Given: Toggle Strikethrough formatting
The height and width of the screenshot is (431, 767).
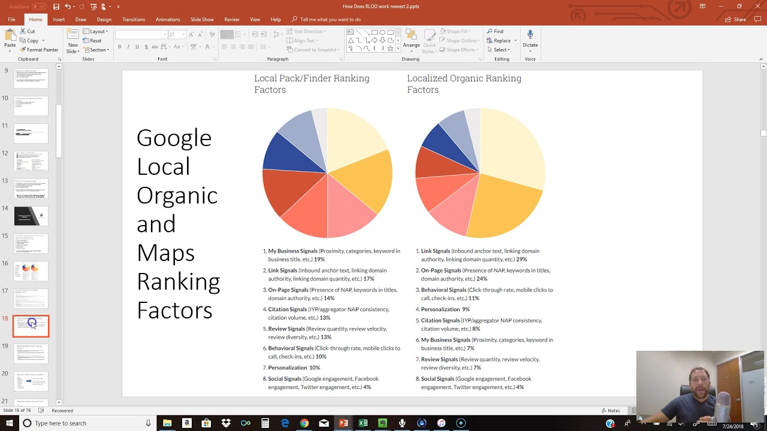Looking at the screenshot, I should (155, 47).
